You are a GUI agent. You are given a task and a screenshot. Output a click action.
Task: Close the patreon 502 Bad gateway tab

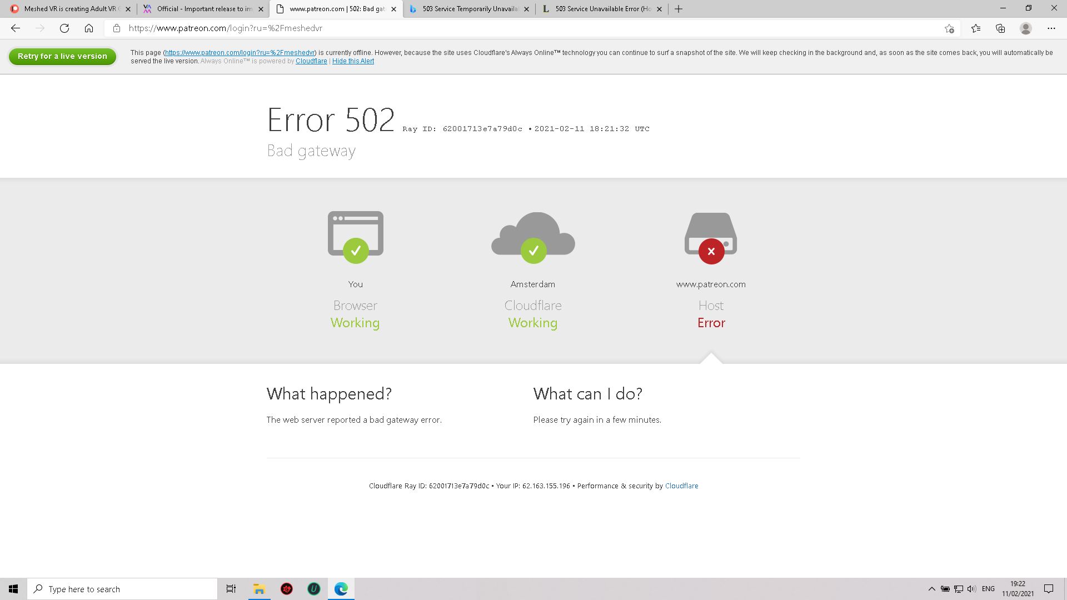click(x=393, y=9)
